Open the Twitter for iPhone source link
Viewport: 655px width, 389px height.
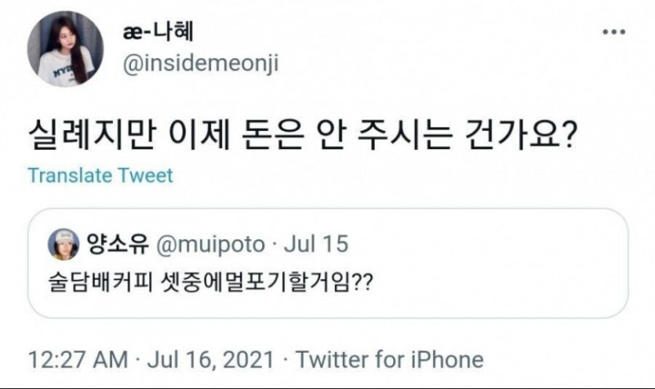tap(390, 360)
